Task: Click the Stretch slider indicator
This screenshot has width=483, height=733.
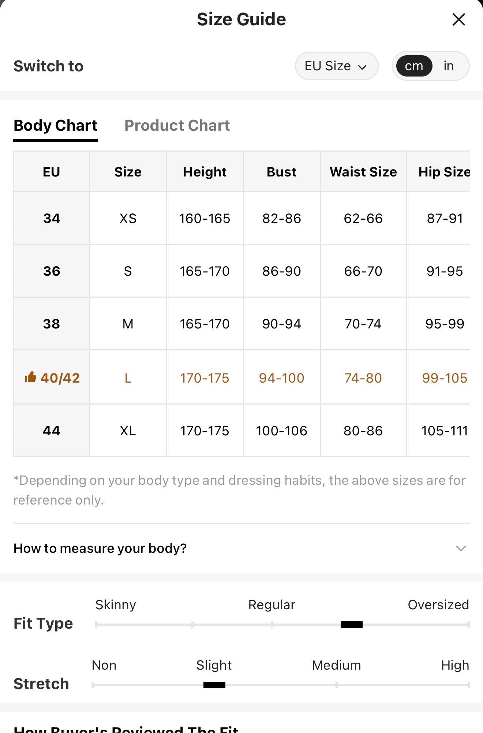Action: (x=214, y=685)
